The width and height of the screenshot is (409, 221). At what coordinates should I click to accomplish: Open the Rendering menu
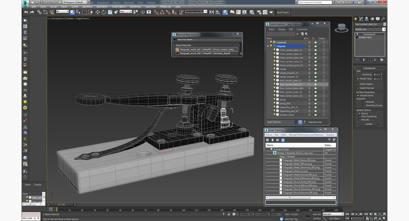(135, 7)
